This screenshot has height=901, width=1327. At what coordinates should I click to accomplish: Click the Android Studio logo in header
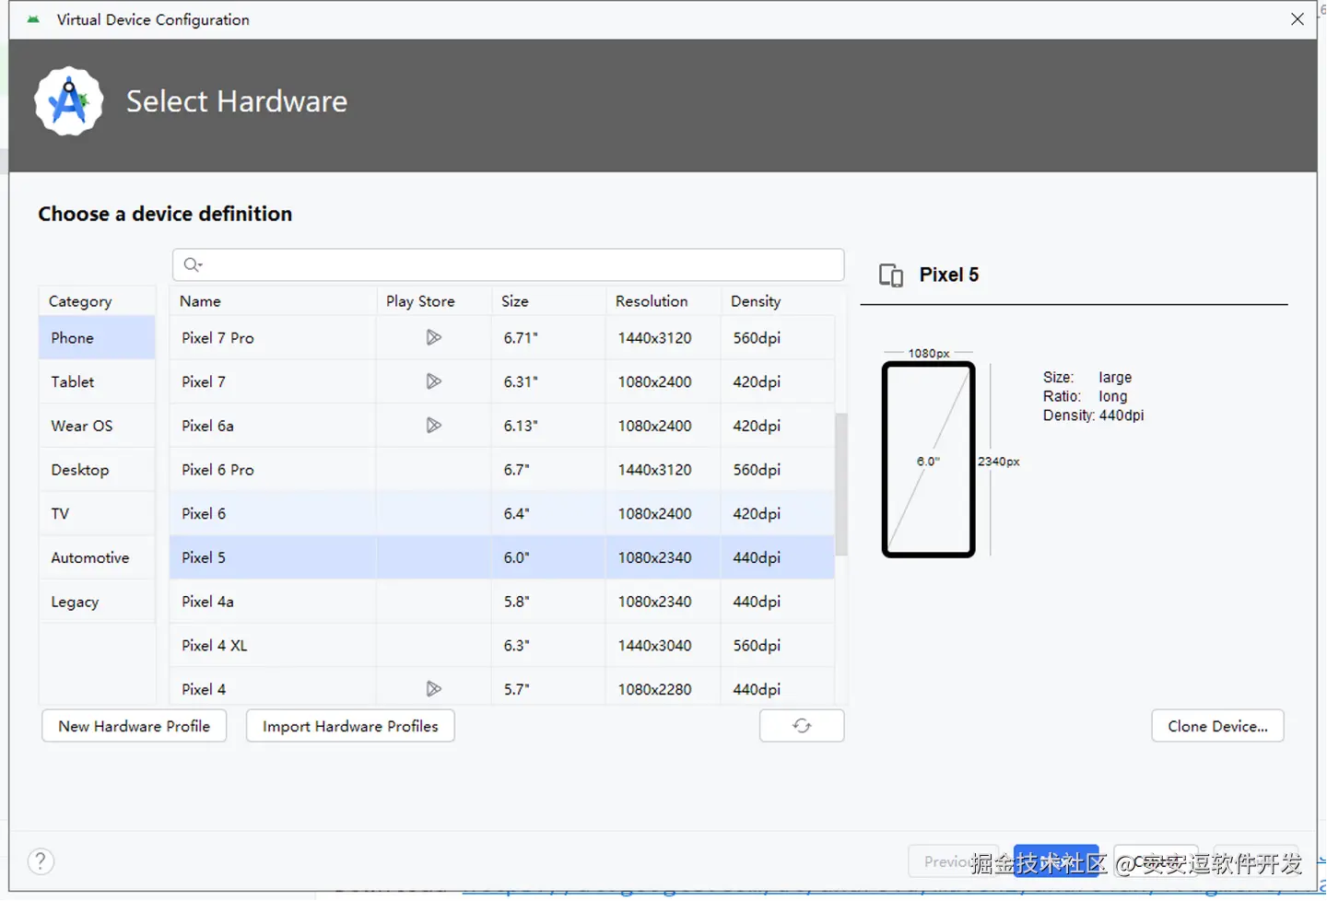click(69, 101)
